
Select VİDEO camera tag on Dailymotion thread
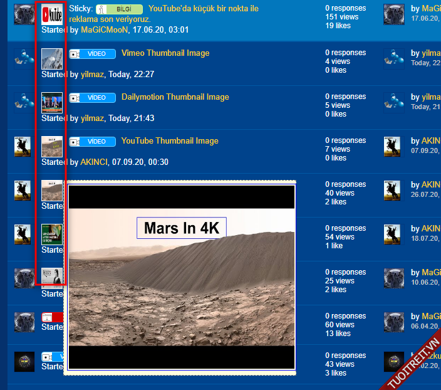tap(92, 98)
